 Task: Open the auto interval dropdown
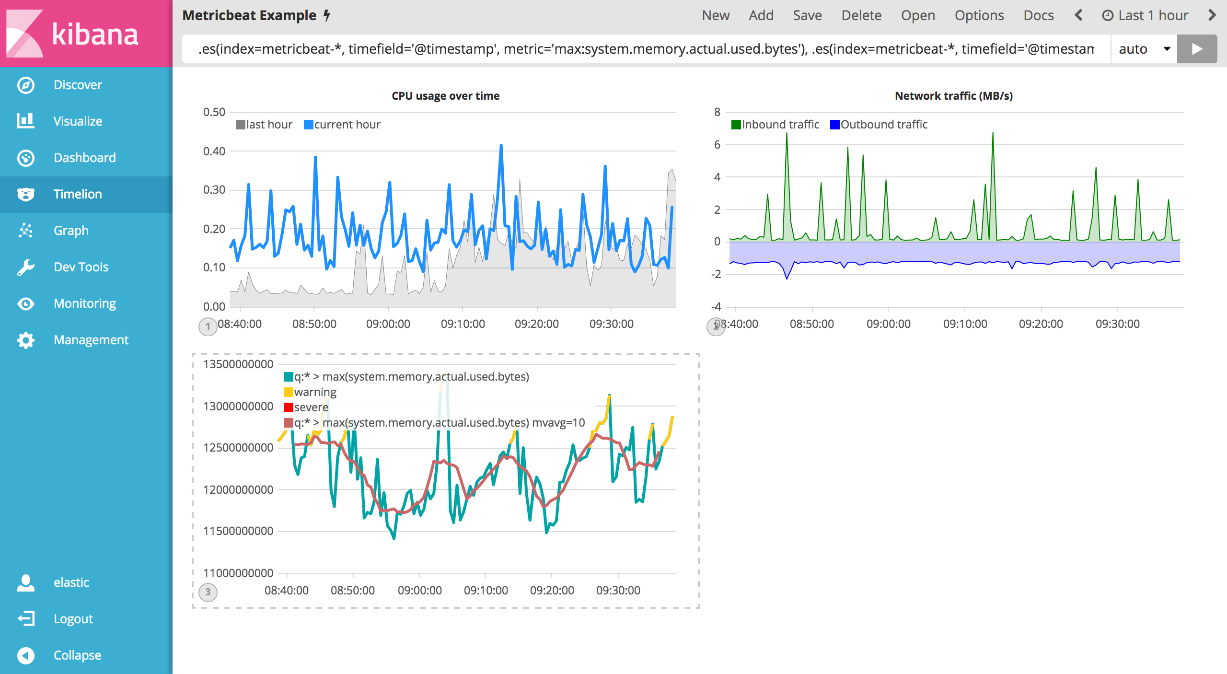point(1144,49)
